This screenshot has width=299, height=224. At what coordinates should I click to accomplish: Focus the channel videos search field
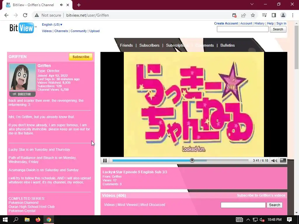(243, 205)
